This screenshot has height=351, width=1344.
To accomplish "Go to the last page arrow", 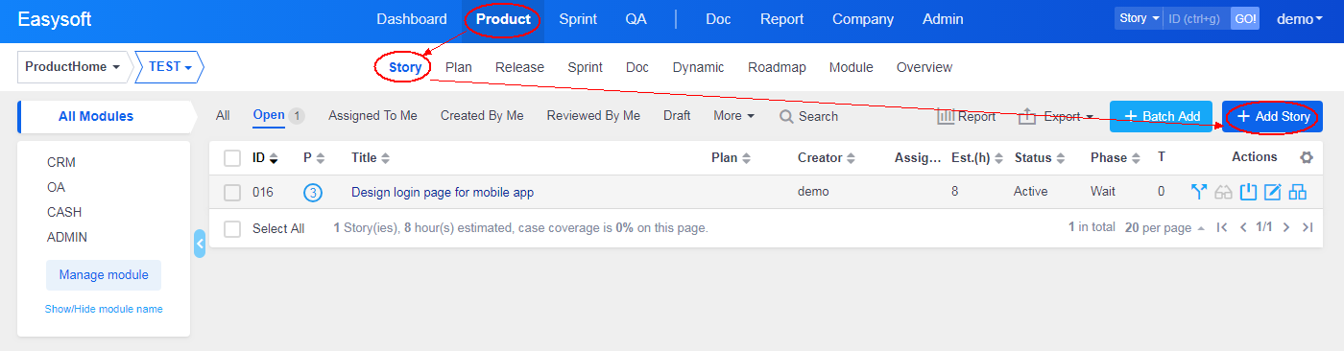I will pos(1307,227).
